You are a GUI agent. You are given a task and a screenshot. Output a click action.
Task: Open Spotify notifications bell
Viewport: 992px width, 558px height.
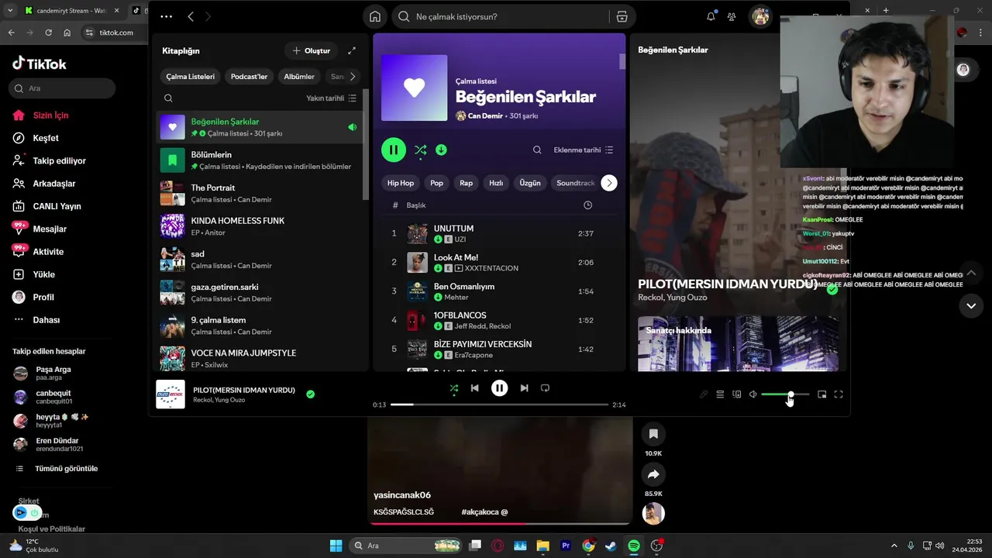(711, 16)
